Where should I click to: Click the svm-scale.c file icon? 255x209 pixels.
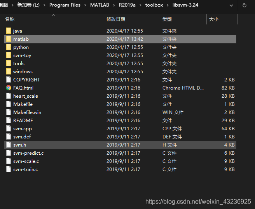pyautogui.click(x=9, y=161)
